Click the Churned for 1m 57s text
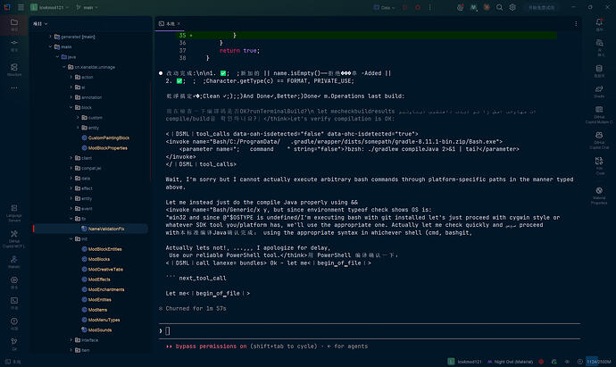Image resolution: width=616 pixels, height=367 pixels. click(196, 308)
